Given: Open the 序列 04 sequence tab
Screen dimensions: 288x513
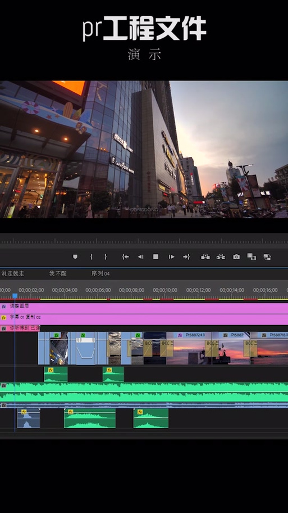Looking at the screenshot, I should [x=100, y=273].
